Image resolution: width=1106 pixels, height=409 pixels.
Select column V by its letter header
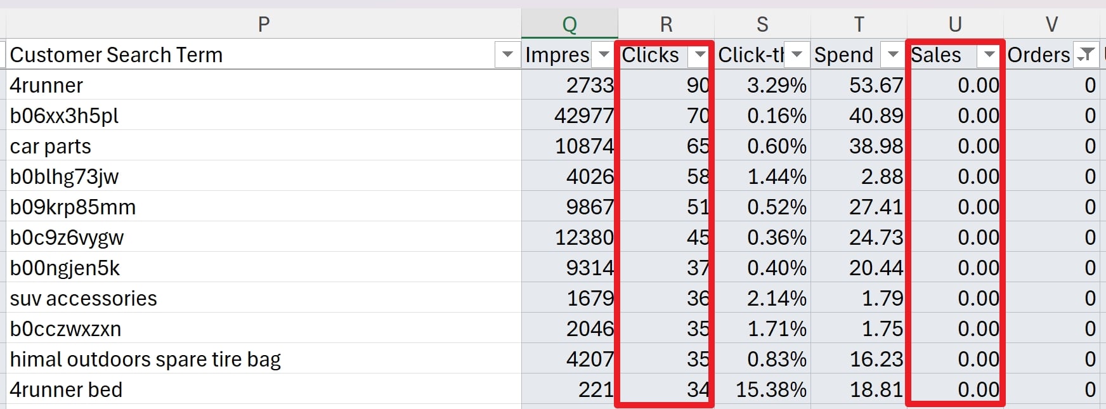[x=1051, y=24]
